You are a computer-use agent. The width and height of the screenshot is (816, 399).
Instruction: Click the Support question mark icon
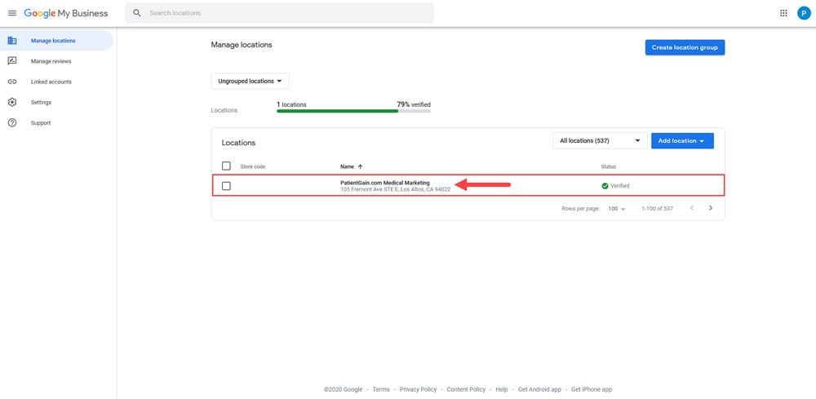pyautogui.click(x=12, y=122)
